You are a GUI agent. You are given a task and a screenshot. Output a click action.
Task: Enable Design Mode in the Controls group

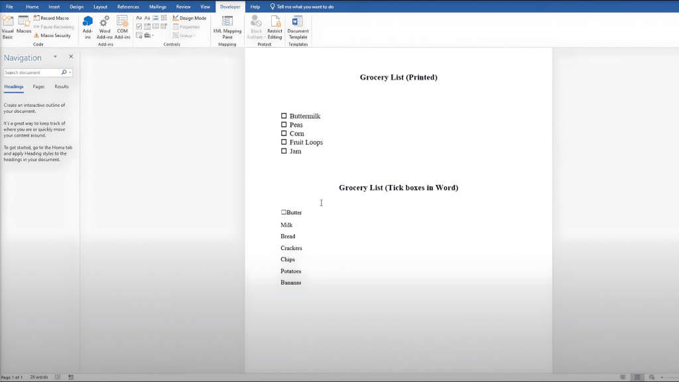click(x=190, y=18)
